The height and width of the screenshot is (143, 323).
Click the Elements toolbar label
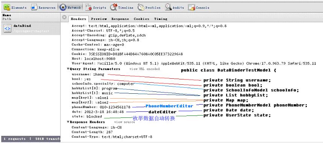click(x=19, y=8)
